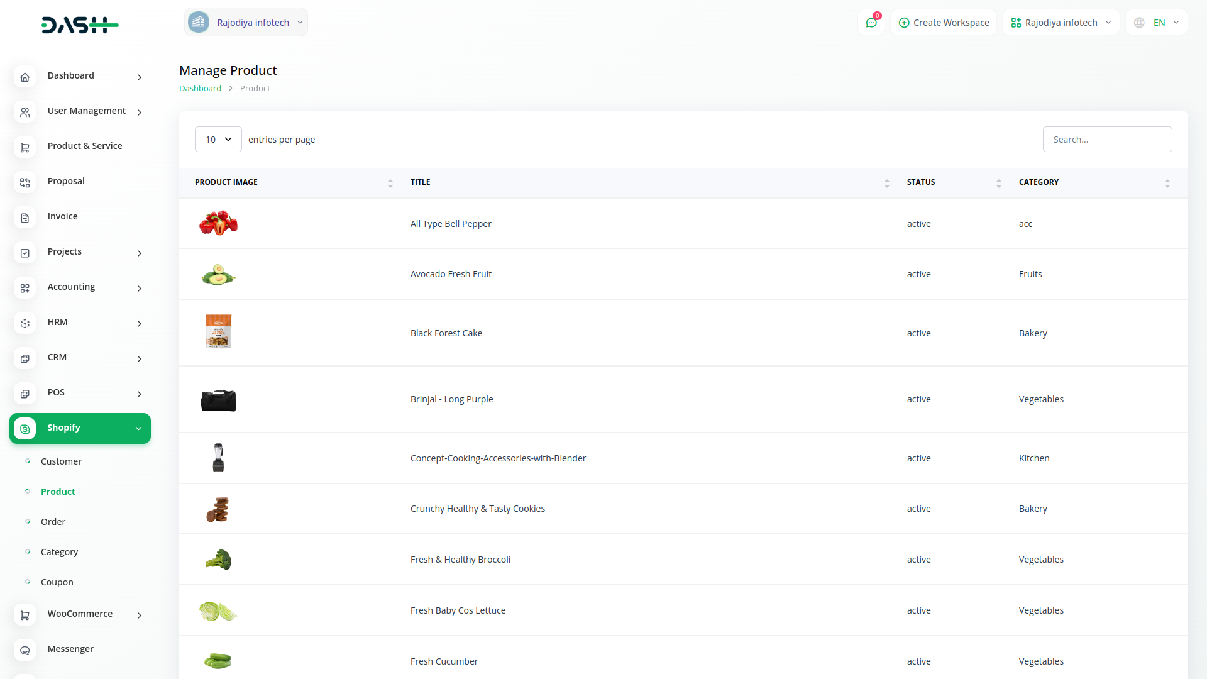
Task: Click the Proposal sidebar icon
Action: pos(25,183)
